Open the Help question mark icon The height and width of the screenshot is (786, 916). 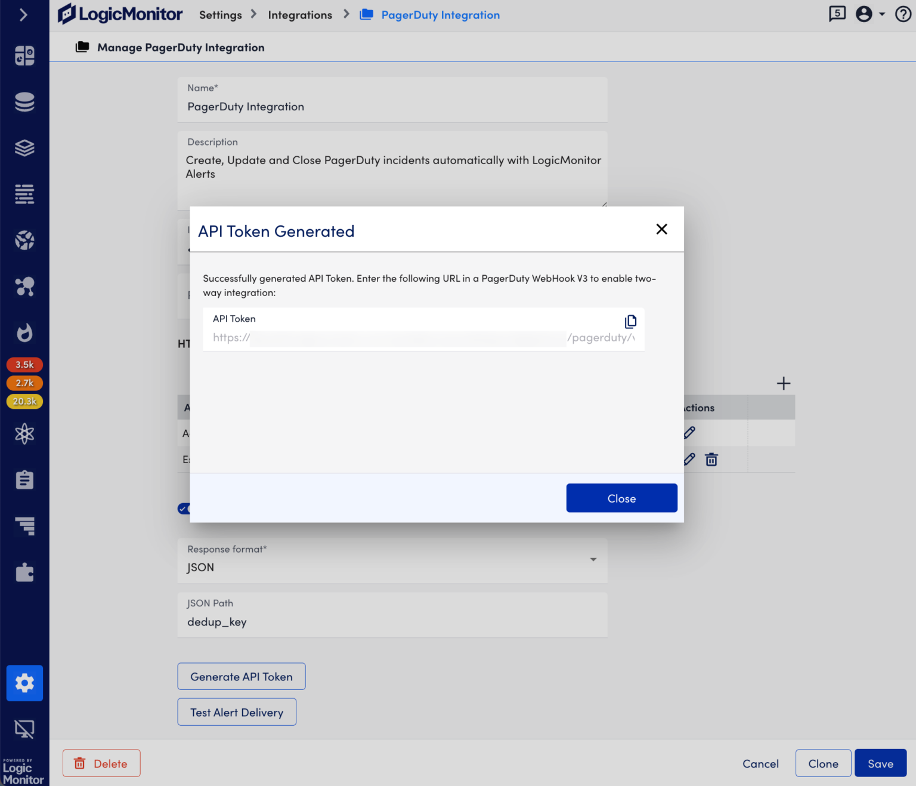pyautogui.click(x=902, y=14)
